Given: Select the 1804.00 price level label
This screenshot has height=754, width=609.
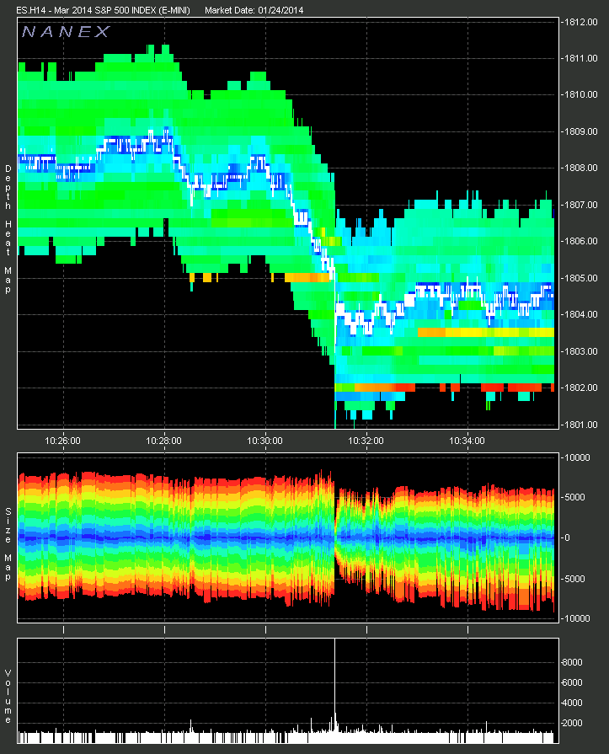Looking at the screenshot, I should coord(580,315).
